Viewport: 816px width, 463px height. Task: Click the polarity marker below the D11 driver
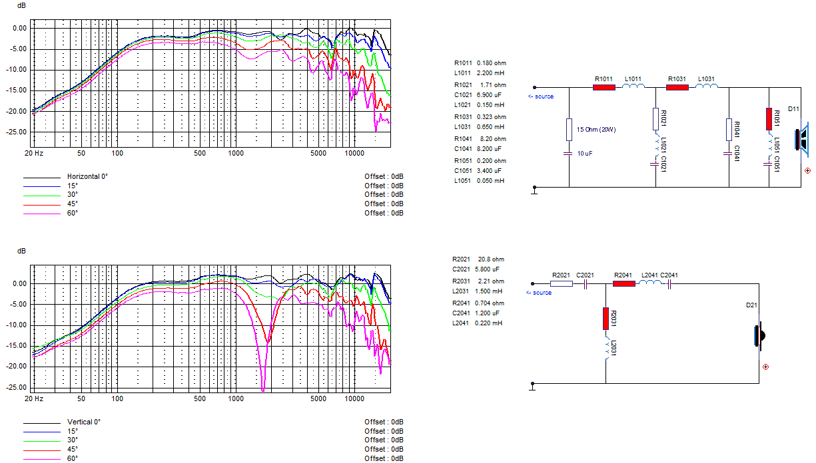(x=808, y=171)
